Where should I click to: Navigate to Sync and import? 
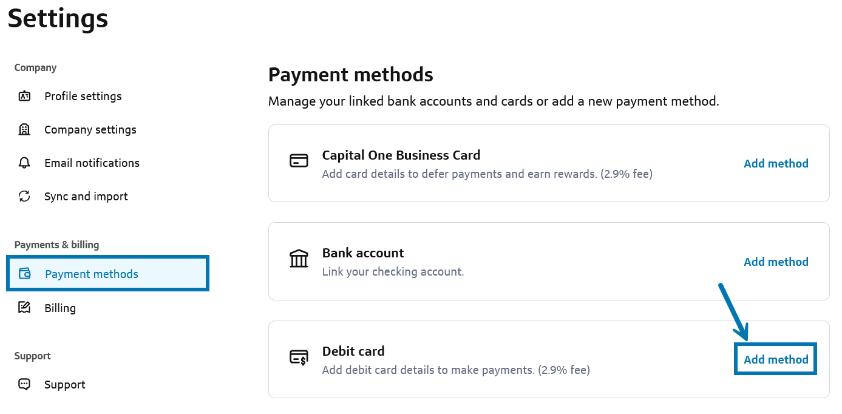pyautogui.click(x=86, y=196)
